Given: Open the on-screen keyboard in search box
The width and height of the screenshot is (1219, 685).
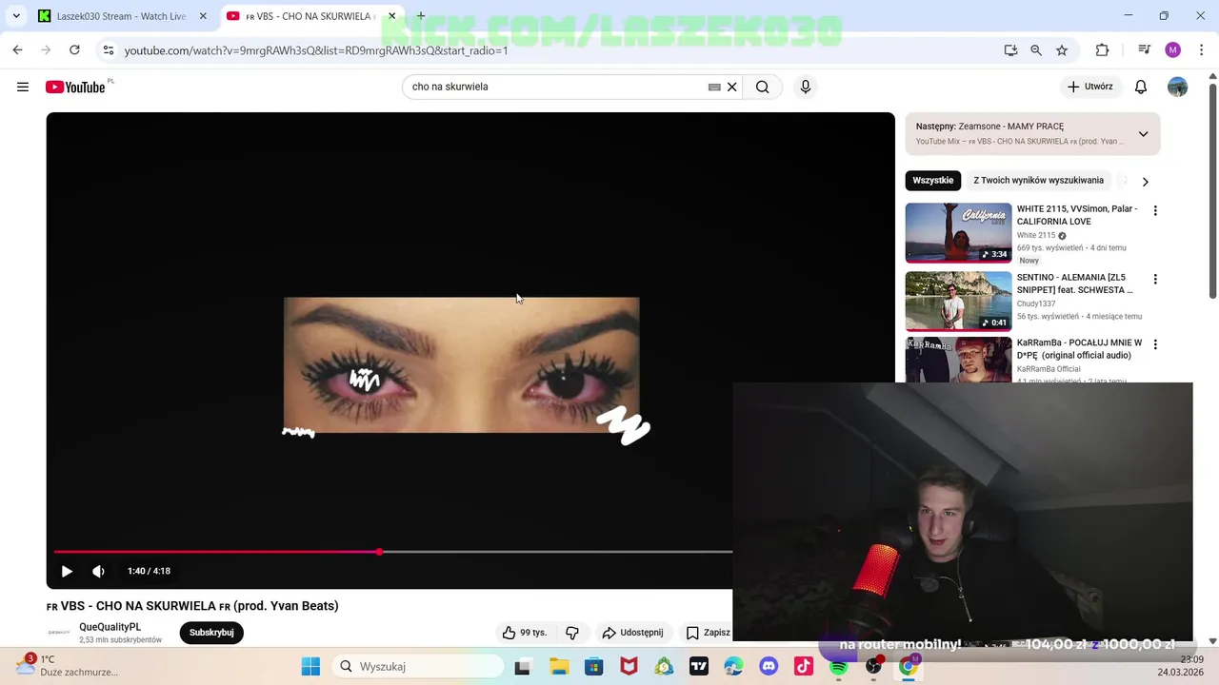Looking at the screenshot, I should [x=714, y=87].
